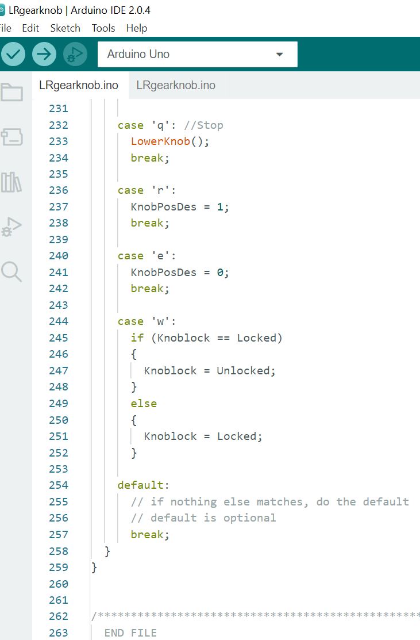The height and width of the screenshot is (640, 420).
Task: Switch to the first LRgearknob.ino tab
Action: 79,85
